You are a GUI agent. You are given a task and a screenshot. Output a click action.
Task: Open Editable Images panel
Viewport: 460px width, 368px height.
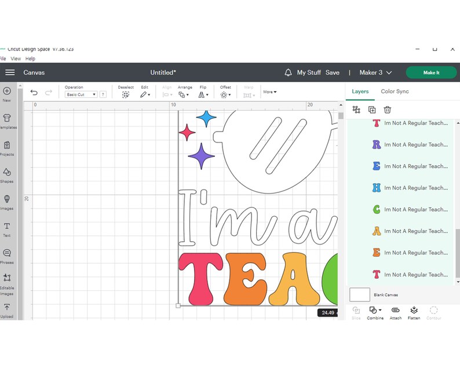pos(7,285)
